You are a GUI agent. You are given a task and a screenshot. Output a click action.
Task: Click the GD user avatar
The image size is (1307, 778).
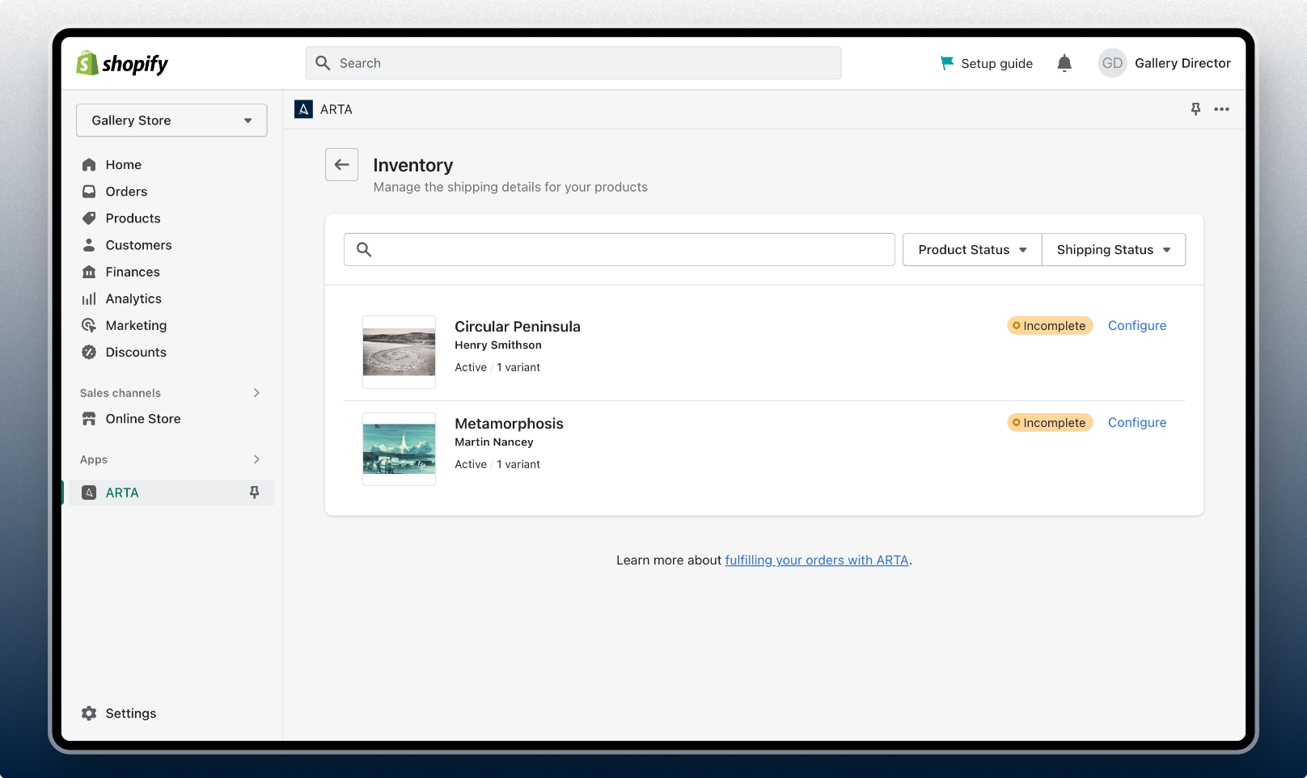(1112, 63)
